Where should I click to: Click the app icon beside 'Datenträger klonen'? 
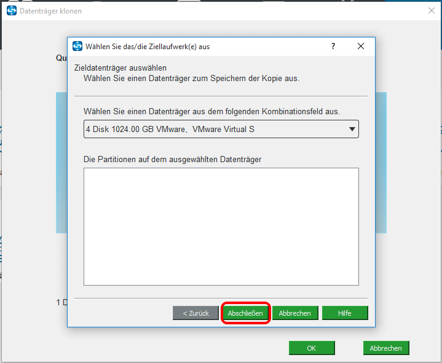pos(12,11)
